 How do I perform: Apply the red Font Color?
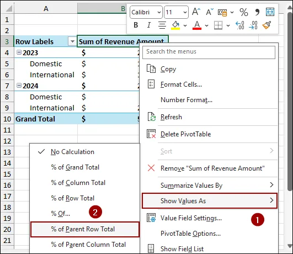pyautogui.click(x=197, y=25)
